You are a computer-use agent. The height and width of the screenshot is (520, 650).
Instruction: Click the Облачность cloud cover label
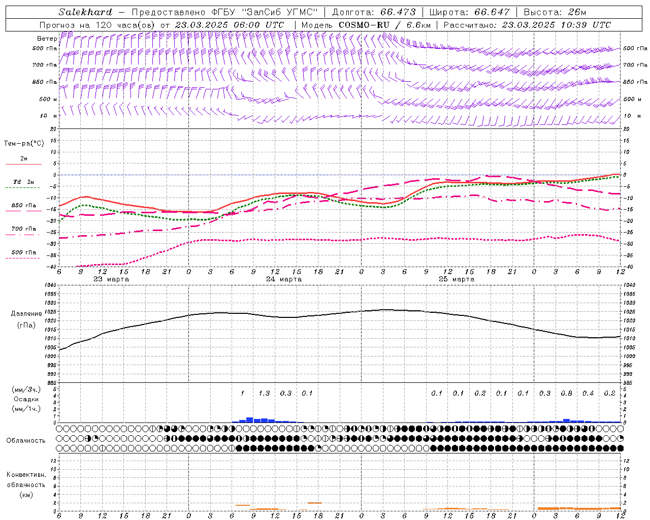coord(26,440)
